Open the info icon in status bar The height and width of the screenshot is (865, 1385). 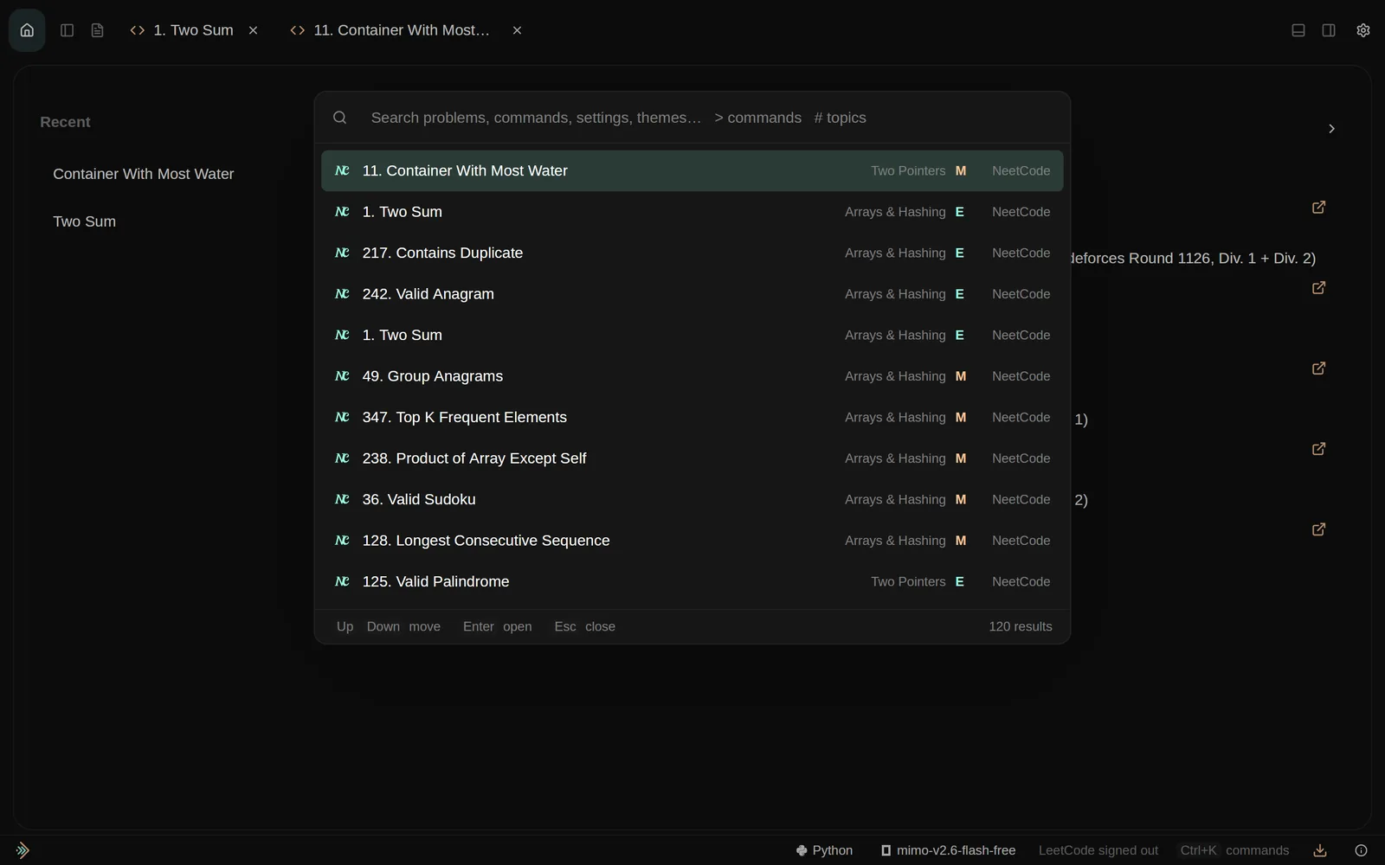pos(1361,850)
